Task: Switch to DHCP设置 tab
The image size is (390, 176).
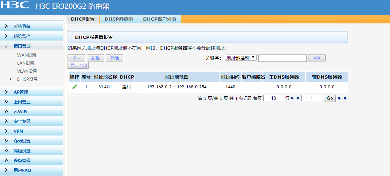Action: 83,19
